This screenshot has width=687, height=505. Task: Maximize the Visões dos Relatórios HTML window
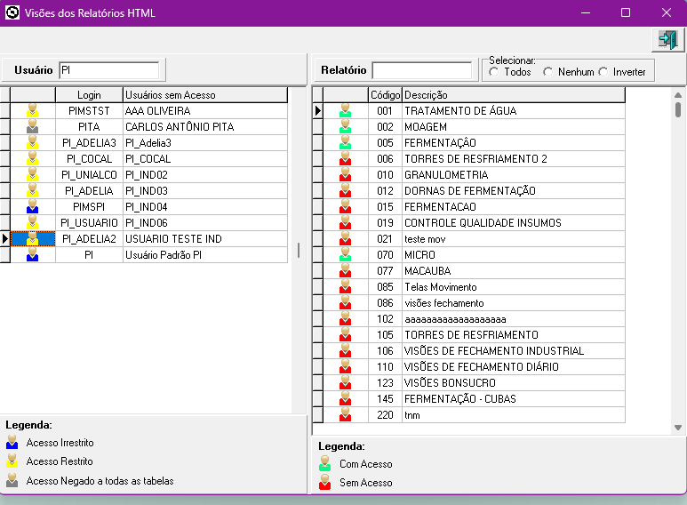click(x=626, y=12)
